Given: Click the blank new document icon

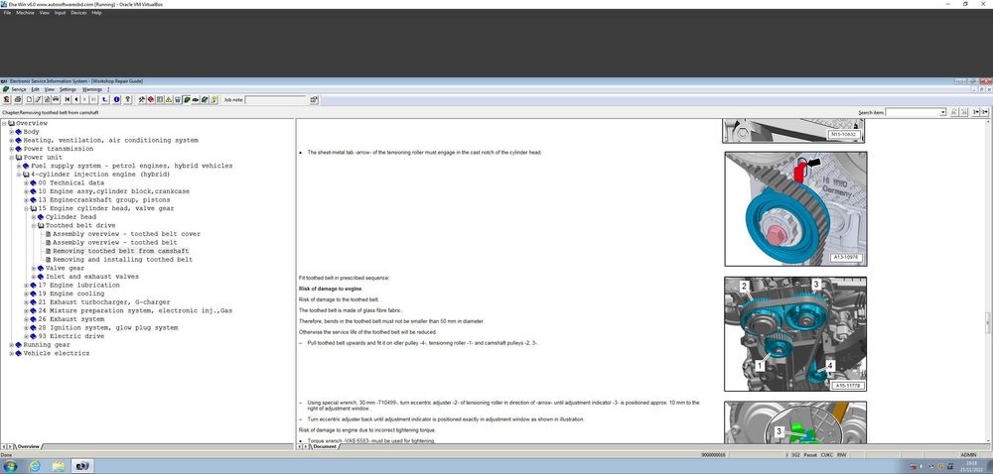Looking at the screenshot, I should pyautogui.click(x=29, y=99).
